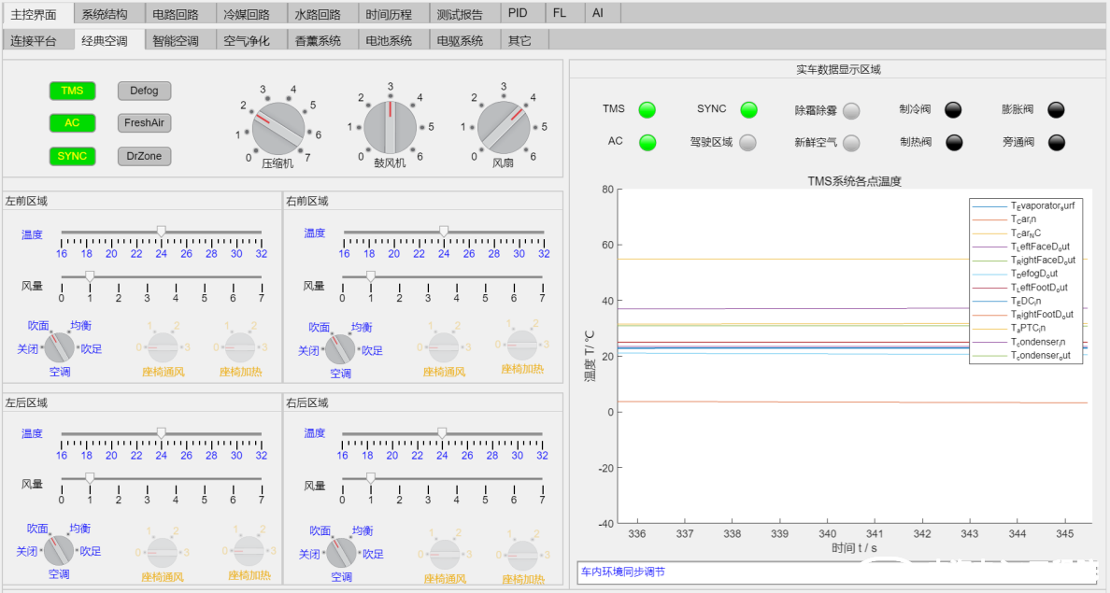
Task: Click the left-front zone temperature slider
Action: 161,232
